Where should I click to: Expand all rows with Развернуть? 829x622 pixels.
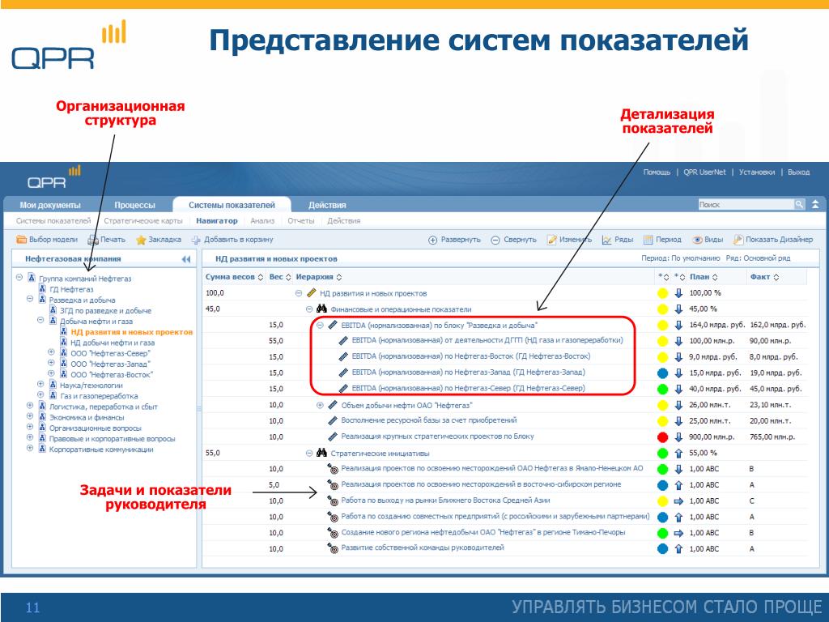(454, 240)
